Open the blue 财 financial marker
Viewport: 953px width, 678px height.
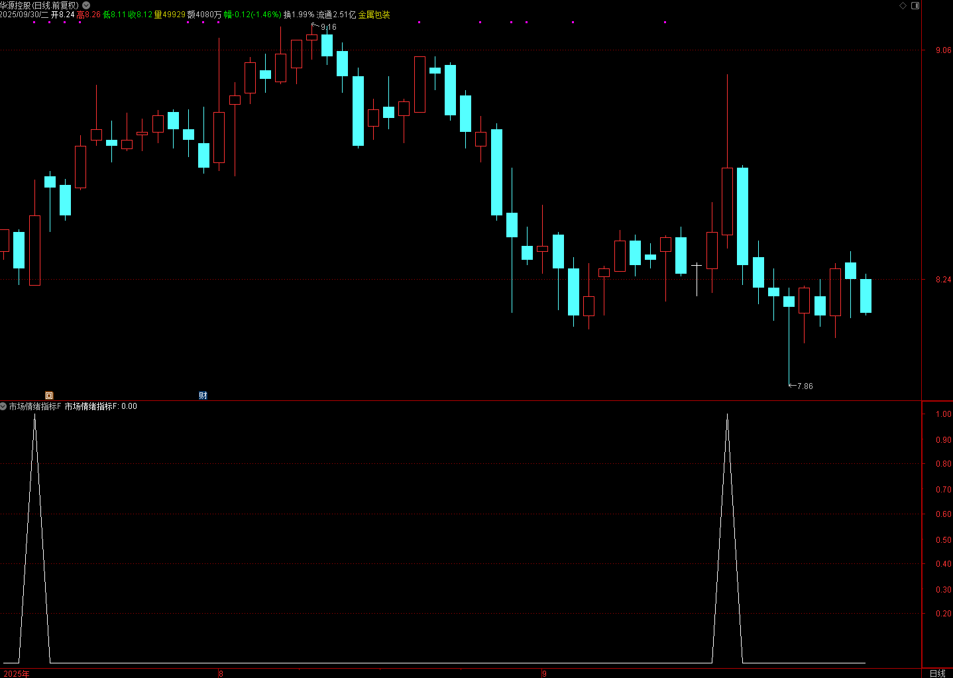tap(203, 396)
